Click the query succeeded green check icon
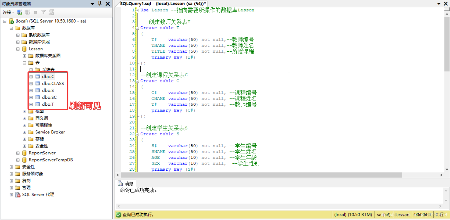Viewport: 450px width, 220px height. point(119,215)
